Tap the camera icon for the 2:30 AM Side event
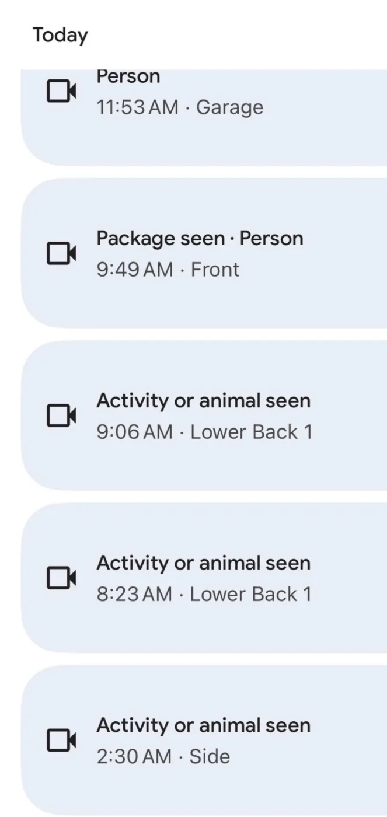Image resolution: width=387 pixels, height=817 pixels. (61, 740)
